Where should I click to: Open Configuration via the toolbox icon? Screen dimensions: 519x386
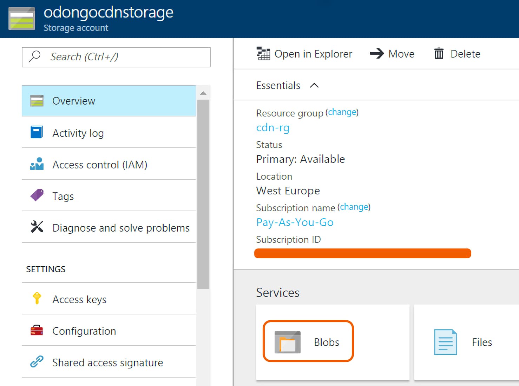[x=37, y=331]
